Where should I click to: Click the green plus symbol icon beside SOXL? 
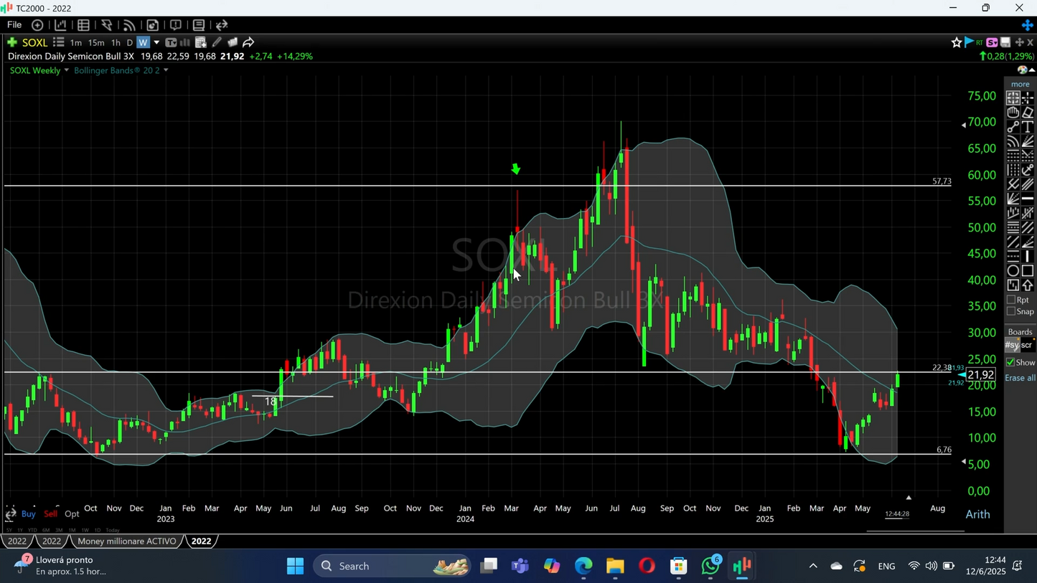click(11, 42)
